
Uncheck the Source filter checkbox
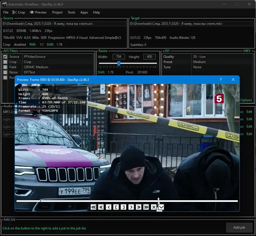(5, 57)
